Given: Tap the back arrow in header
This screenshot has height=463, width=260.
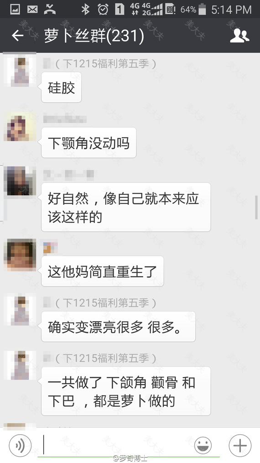Looking at the screenshot, I should [x=18, y=36].
